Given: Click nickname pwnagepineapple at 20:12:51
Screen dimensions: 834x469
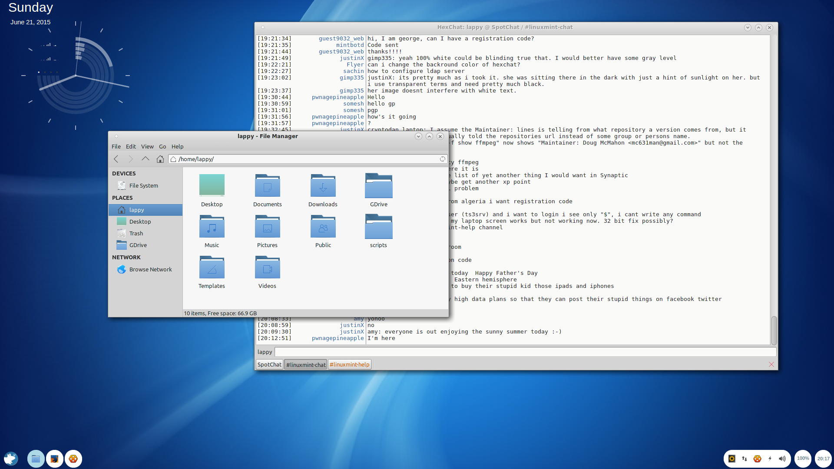Looking at the screenshot, I should click(x=338, y=338).
